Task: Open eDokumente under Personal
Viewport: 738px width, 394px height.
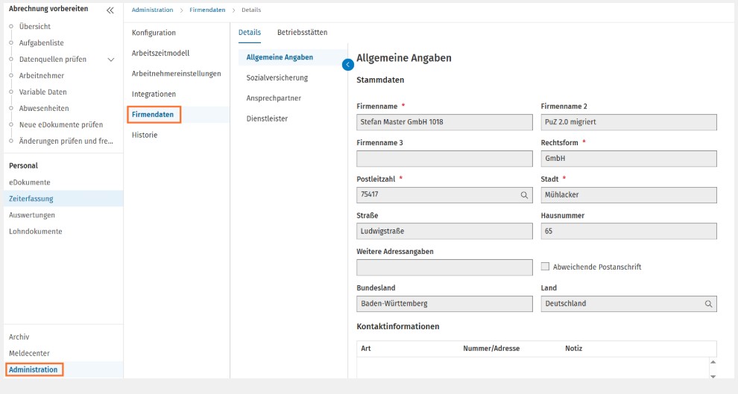Action: pyautogui.click(x=30, y=182)
